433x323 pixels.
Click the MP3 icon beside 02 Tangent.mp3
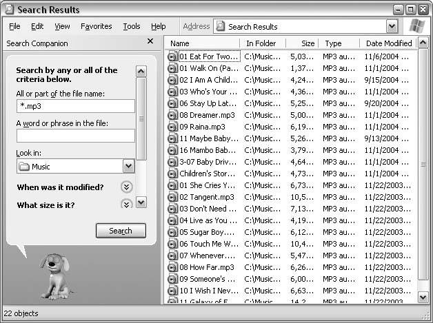172,197
